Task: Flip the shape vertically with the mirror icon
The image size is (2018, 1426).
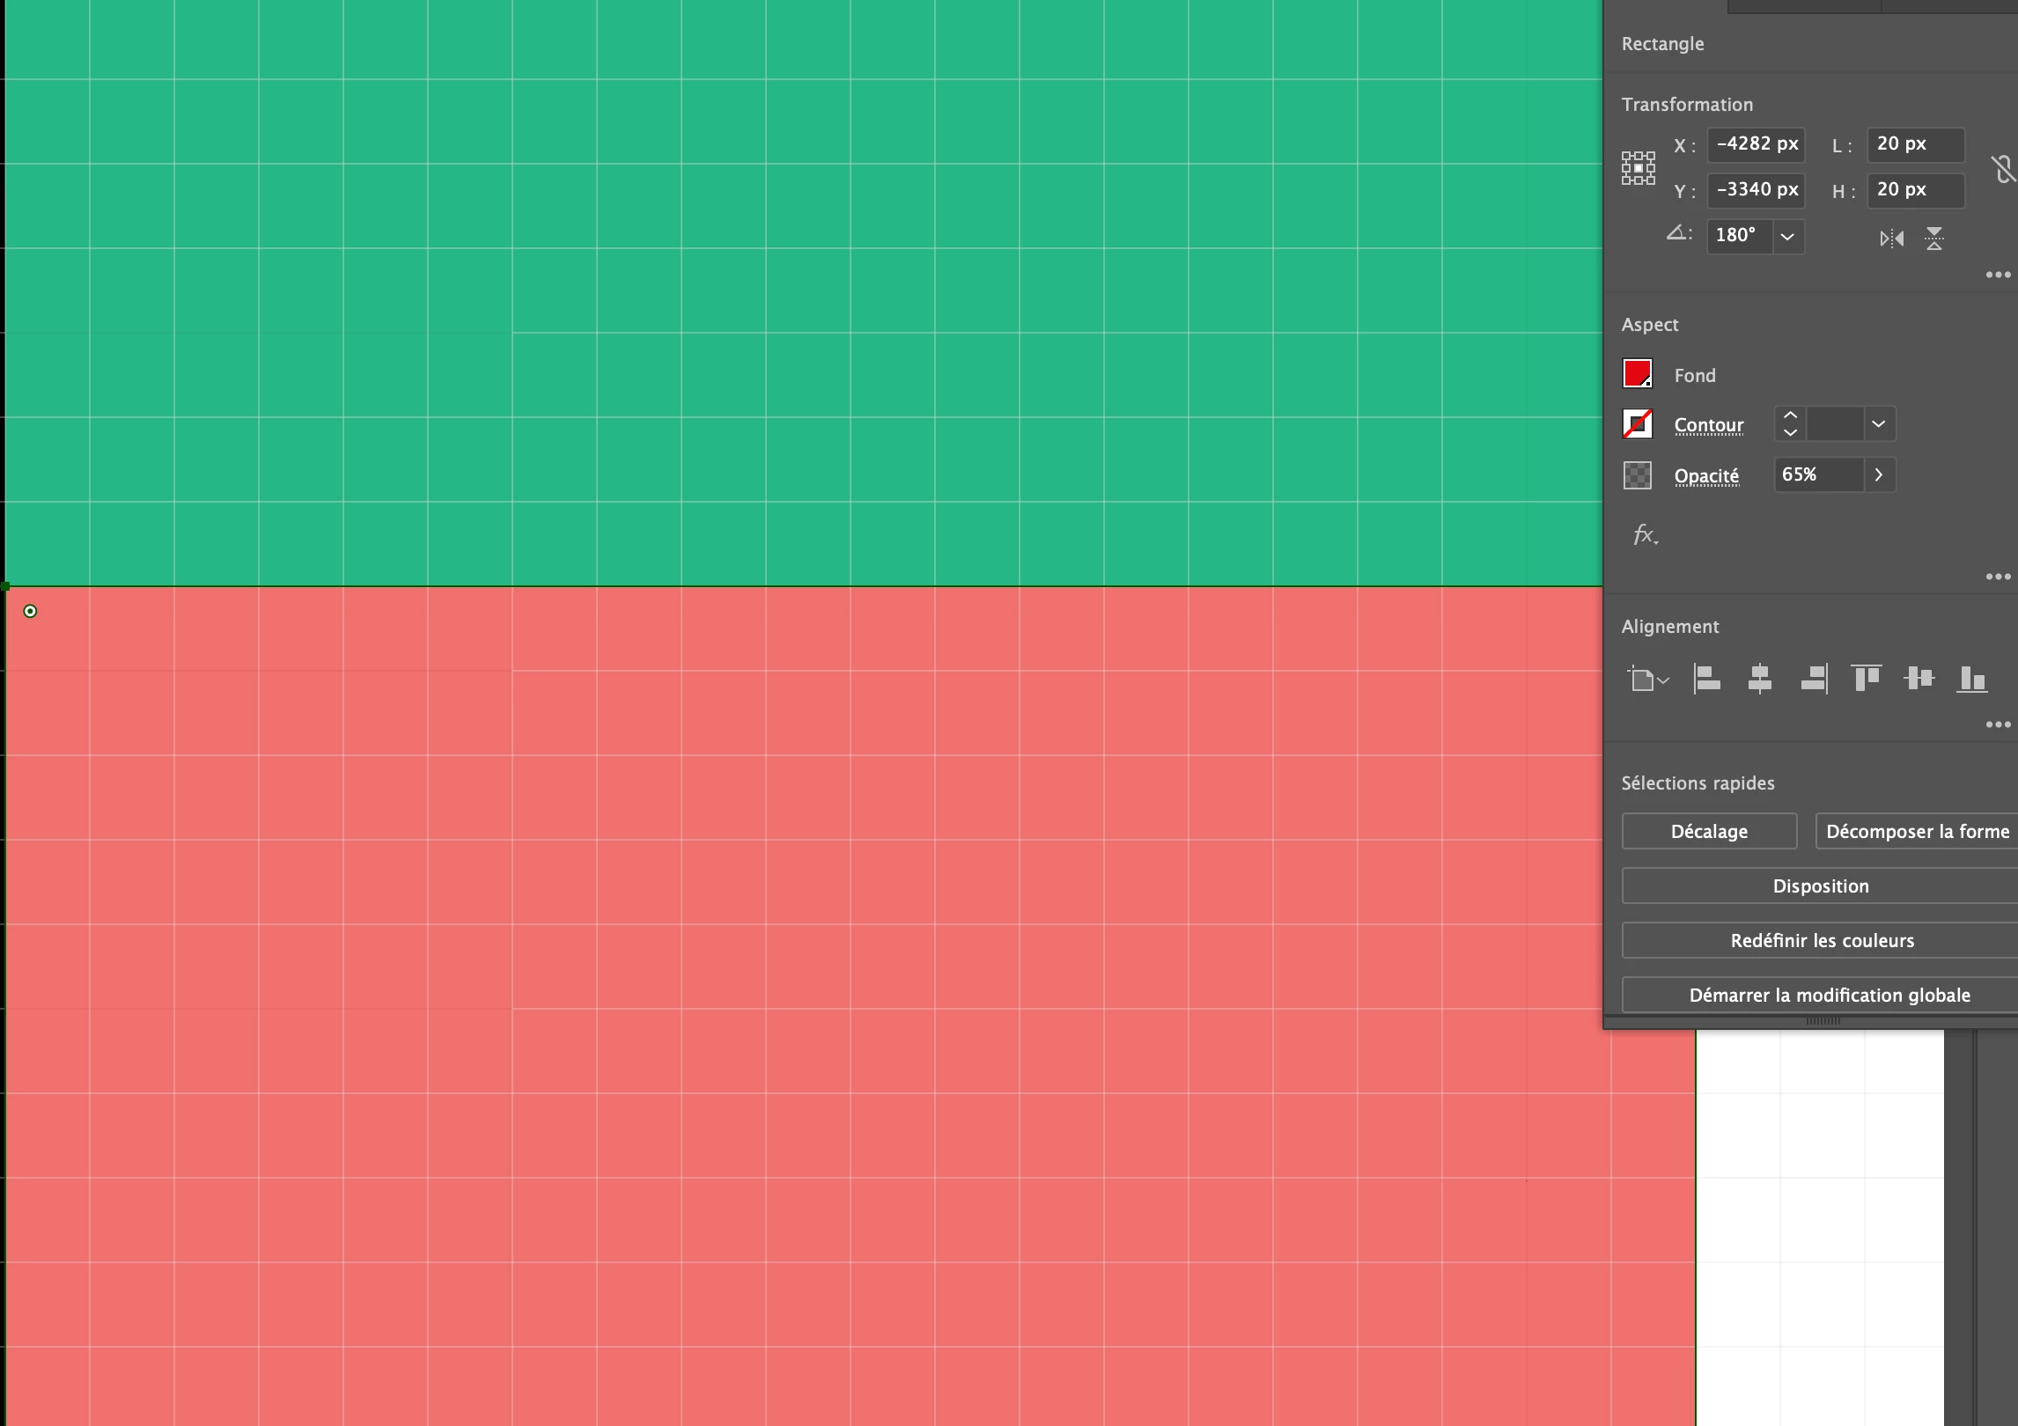Action: 1933,239
